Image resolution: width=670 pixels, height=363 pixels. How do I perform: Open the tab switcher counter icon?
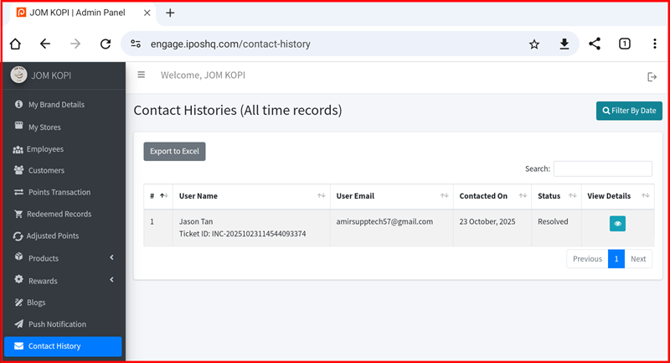pyautogui.click(x=624, y=44)
